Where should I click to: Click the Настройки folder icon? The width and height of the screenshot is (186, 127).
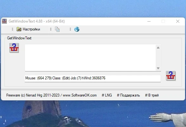point(19,29)
